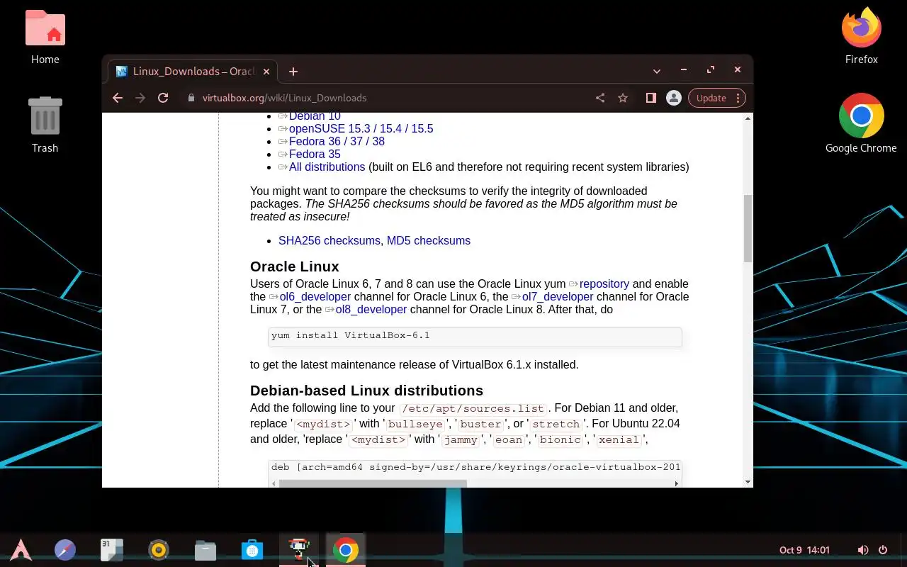The width and height of the screenshot is (907, 567).
Task: Close the Linux_Downloads tab
Action: coord(266,71)
